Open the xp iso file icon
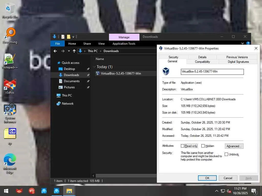 (10, 136)
